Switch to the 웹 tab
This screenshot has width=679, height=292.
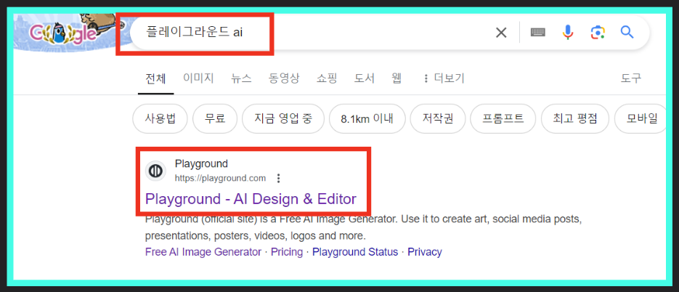[x=397, y=78]
